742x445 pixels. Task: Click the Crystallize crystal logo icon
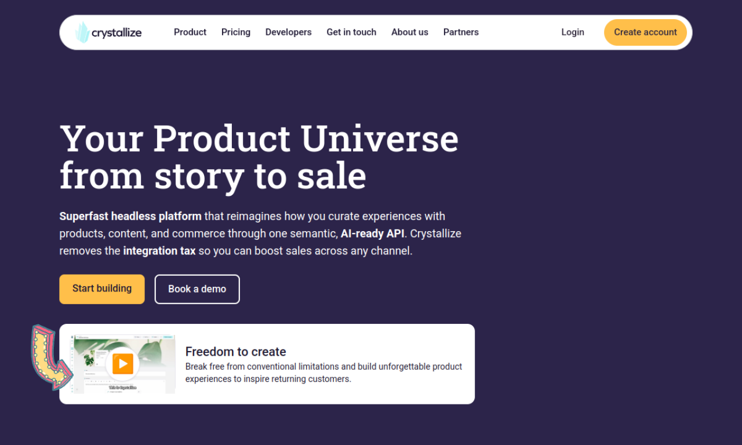coord(82,32)
